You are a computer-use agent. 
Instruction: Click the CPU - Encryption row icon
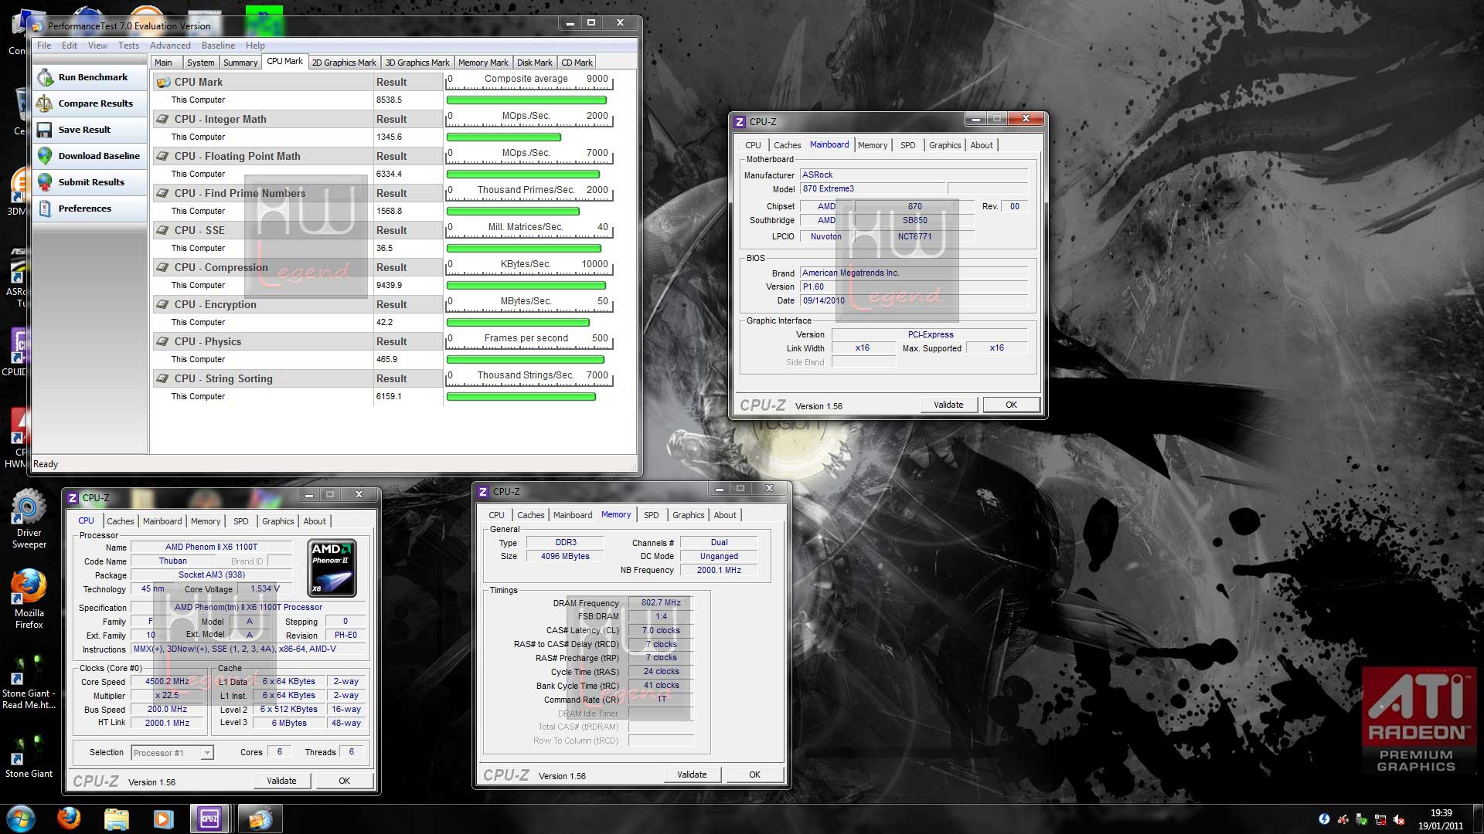click(x=163, y=304)
